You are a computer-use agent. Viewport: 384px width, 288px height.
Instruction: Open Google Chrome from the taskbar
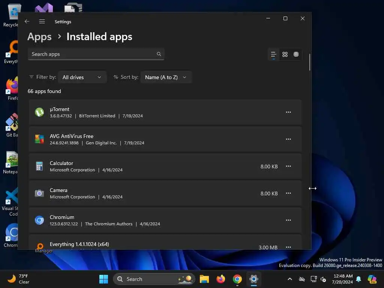237,279
